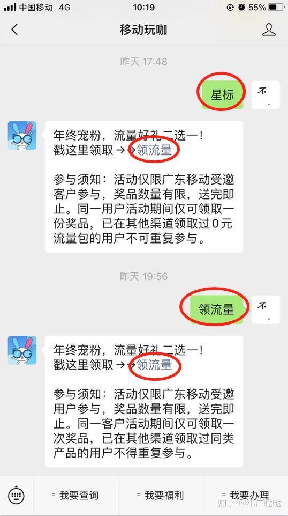Expand the 我要福利 menu
The height and width of the screenshot is (516, 288).
point(161,495)
